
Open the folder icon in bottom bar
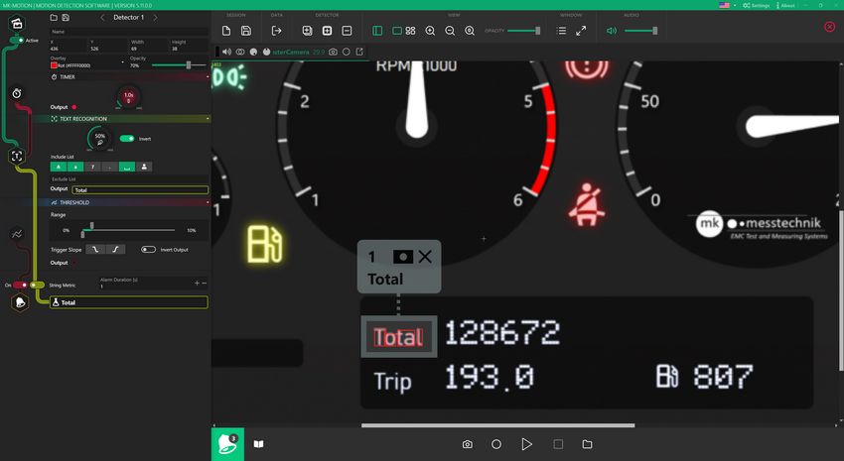(587, 444)
